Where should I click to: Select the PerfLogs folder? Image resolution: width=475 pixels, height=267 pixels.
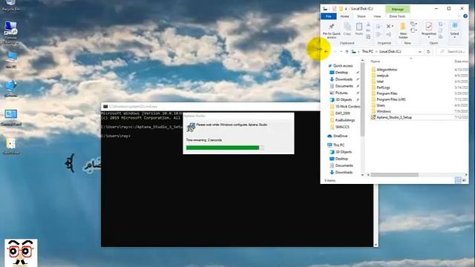tap(383, 88)
